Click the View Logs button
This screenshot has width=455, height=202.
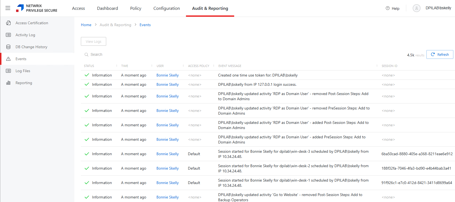coord(93,41)
